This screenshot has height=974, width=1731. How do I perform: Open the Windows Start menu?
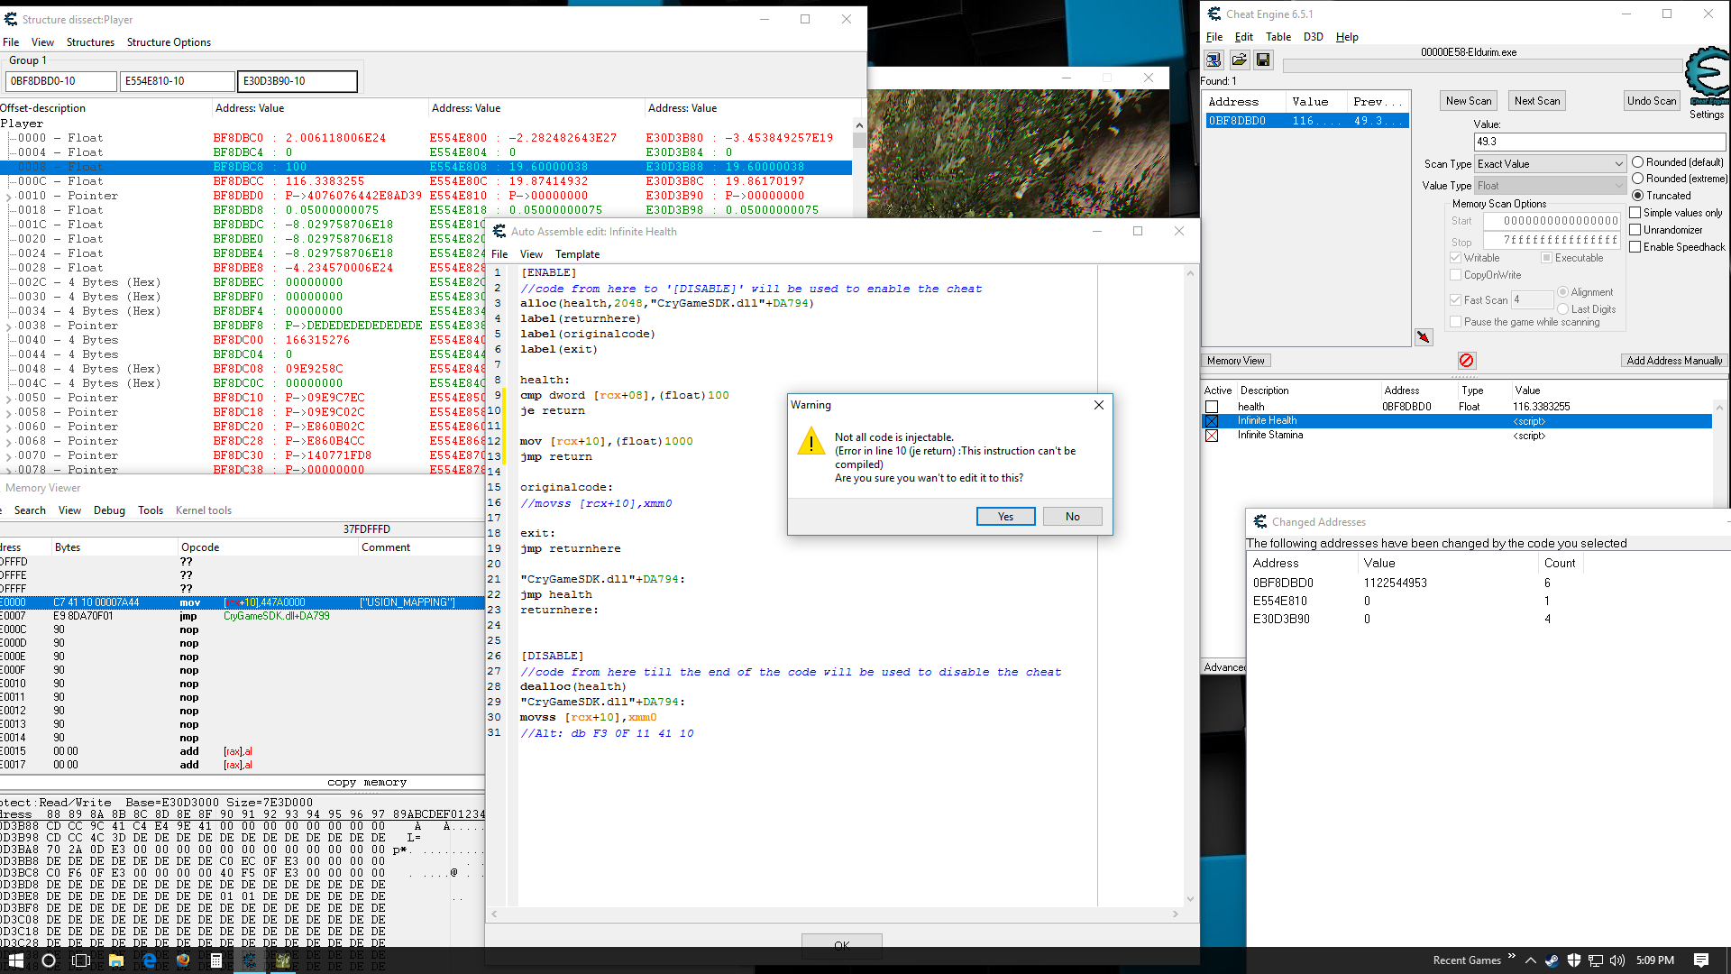15,960
